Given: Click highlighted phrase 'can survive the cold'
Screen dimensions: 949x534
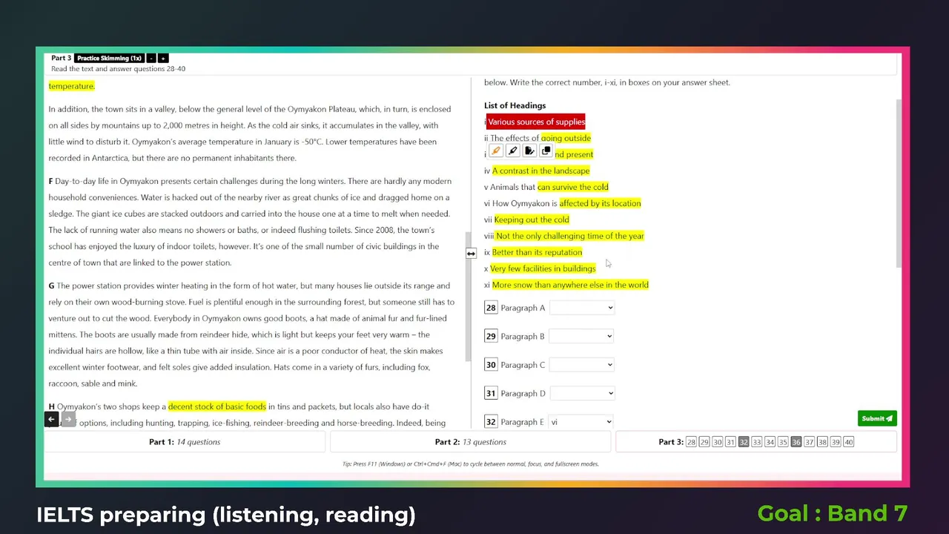Looking at the screenshot, I should [x=573, y=187].
